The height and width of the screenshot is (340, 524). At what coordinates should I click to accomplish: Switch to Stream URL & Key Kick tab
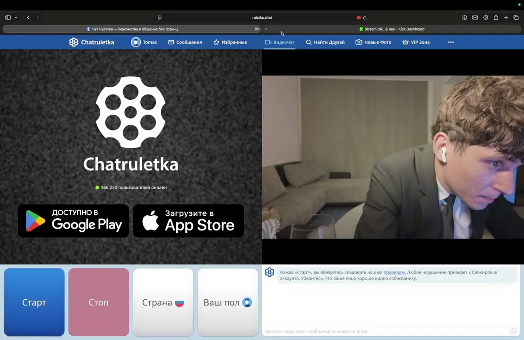[x=392, y=29]
